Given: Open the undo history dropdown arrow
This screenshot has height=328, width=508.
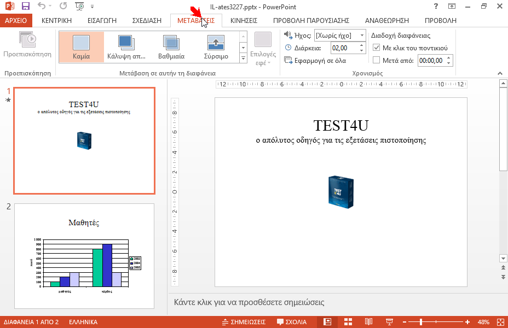Looking at the screenshot, I should 50,6.
